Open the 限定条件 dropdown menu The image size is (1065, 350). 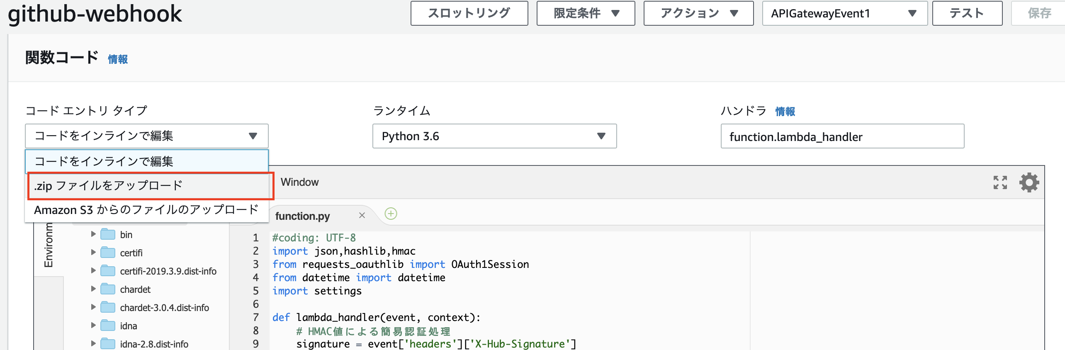pyautogui.click(x=586, y=13)
